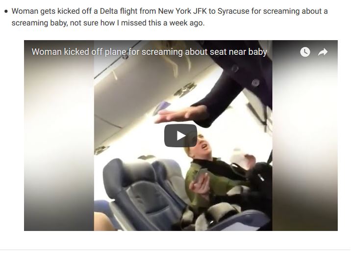The image size is (351, 253).
Task: Click the flight attendant's outstretched hand in video
Action: point(181,115)
